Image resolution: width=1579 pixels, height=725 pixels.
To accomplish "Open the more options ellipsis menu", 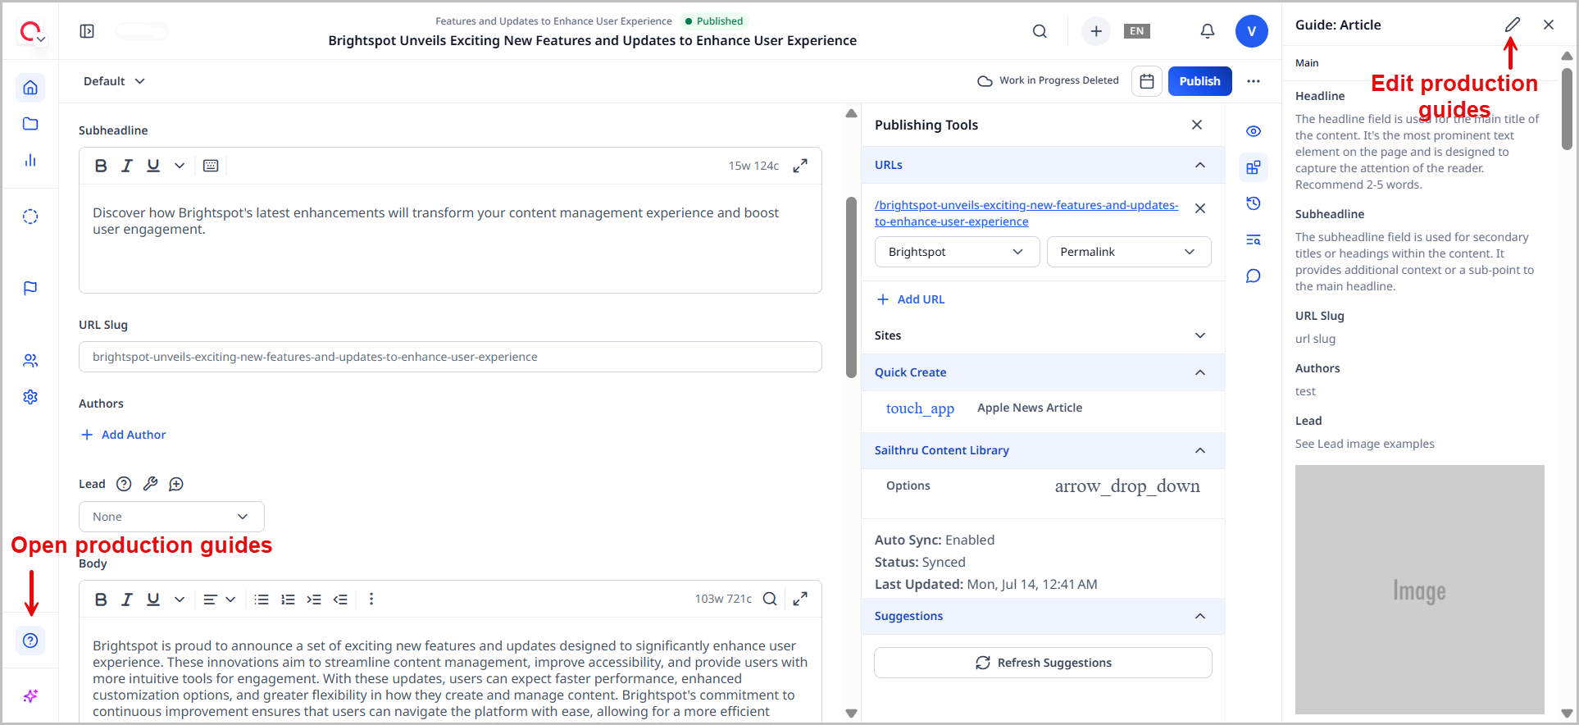I will tap(1253, 81).
